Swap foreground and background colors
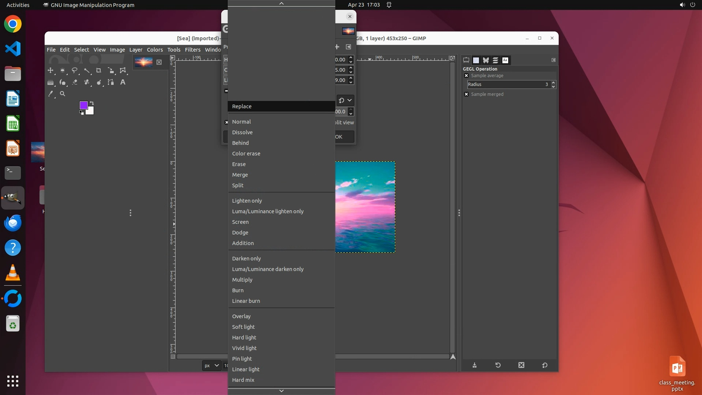 coord(92,103)
